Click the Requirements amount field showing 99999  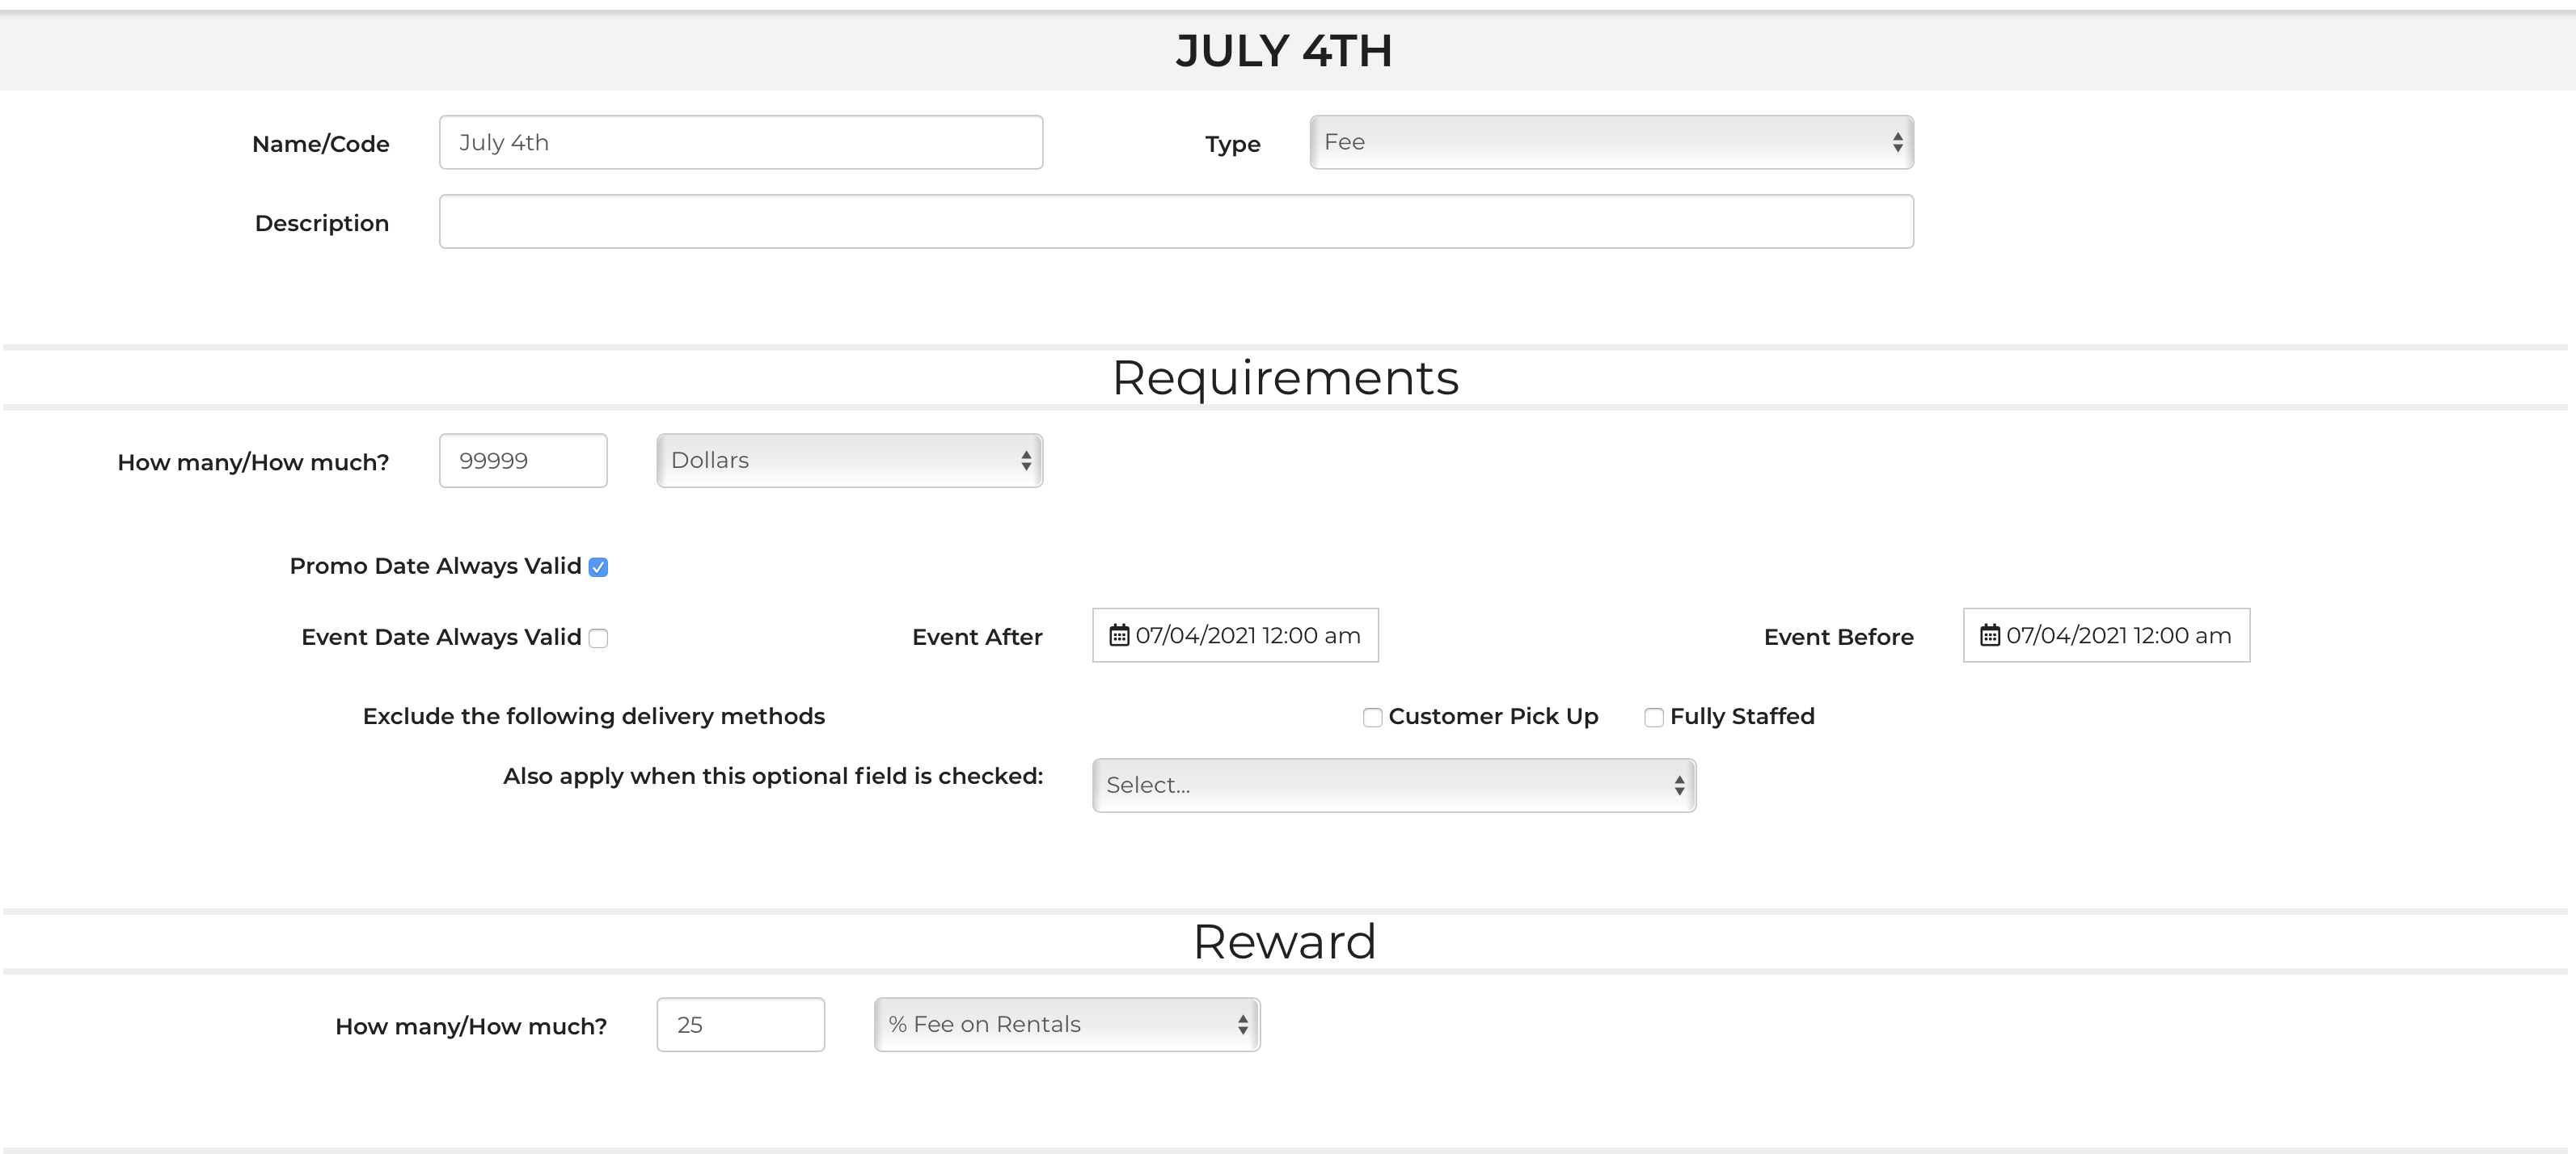point(523,461)
